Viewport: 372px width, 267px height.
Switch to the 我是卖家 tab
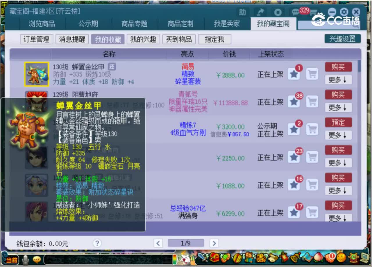[227, 24]
